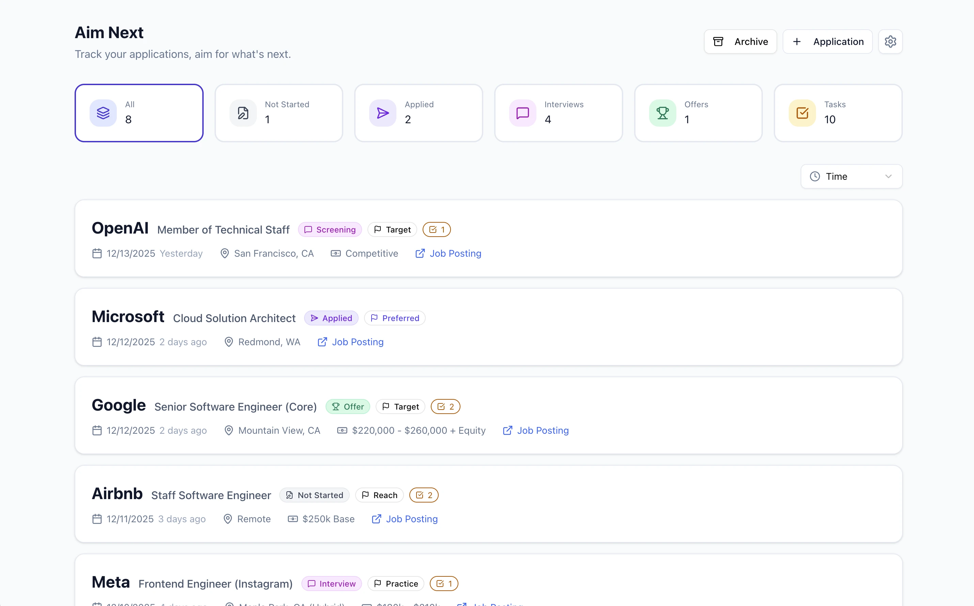The image size is (974, 606).
Task: Select the Offers filter card
Action: pyautogui.click(x=698, y=113)
